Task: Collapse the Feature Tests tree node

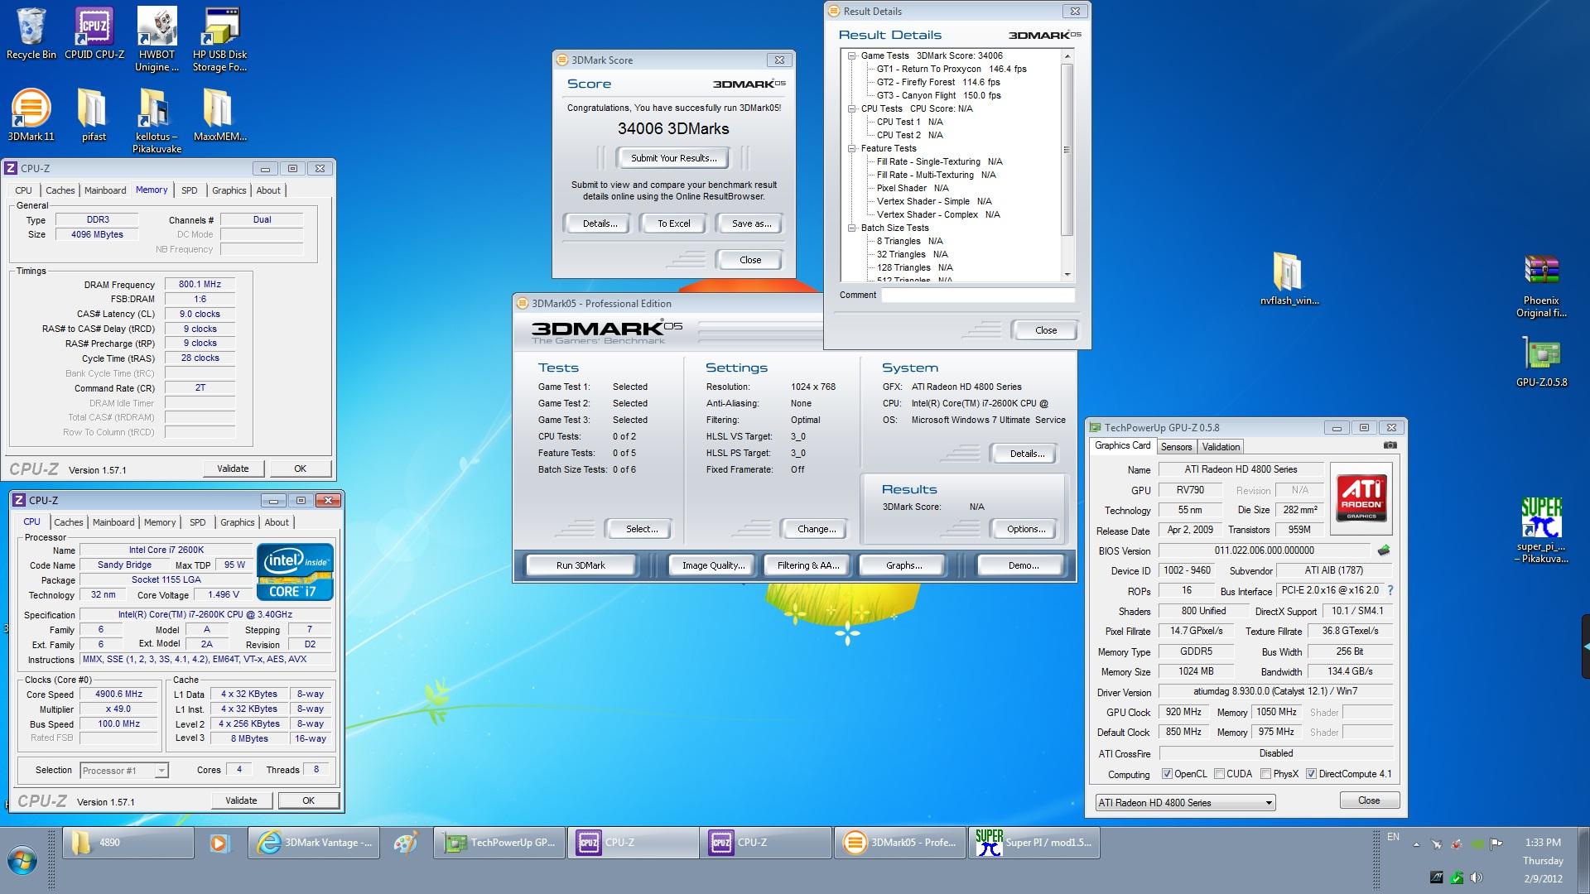Action: pyautogui.click(x=851, y=148)
